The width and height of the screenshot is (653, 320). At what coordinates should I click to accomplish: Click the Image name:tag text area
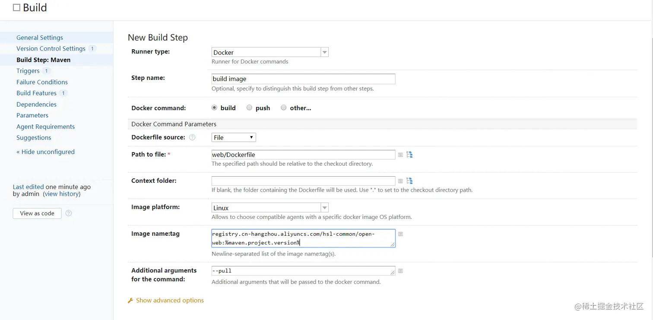pyautogui.click(x=303, y=238)
